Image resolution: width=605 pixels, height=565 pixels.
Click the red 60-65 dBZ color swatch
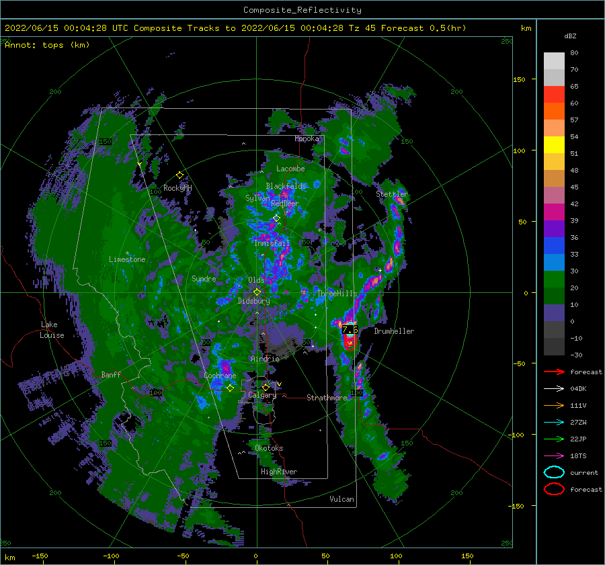(554, 94)
